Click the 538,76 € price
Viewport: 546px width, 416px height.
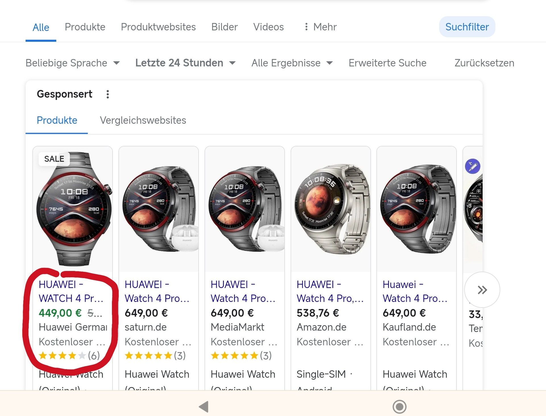pos(318,313)
